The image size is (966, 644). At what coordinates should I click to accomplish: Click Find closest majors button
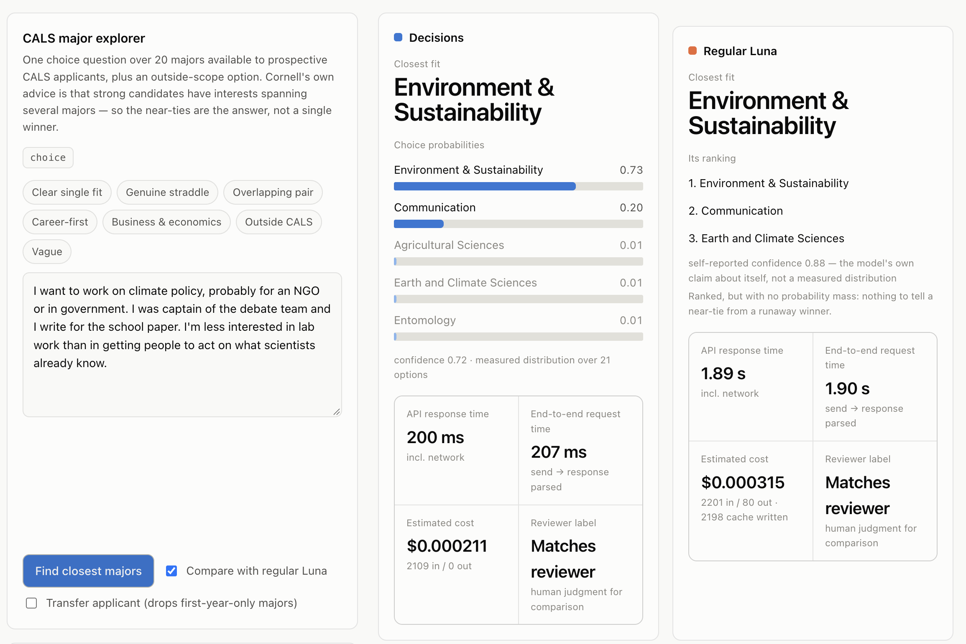[x=88, y=571]
